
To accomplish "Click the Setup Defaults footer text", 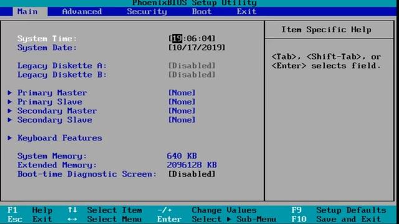I will [x=351, y=210].
